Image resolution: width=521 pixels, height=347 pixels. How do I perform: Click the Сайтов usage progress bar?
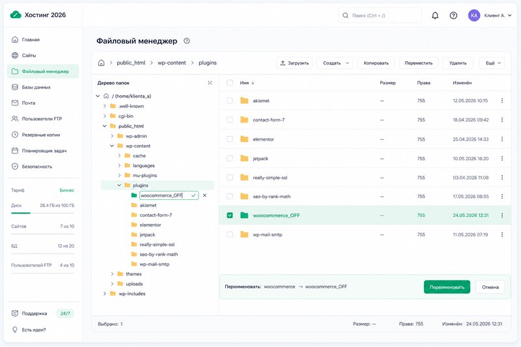point(43,234)
